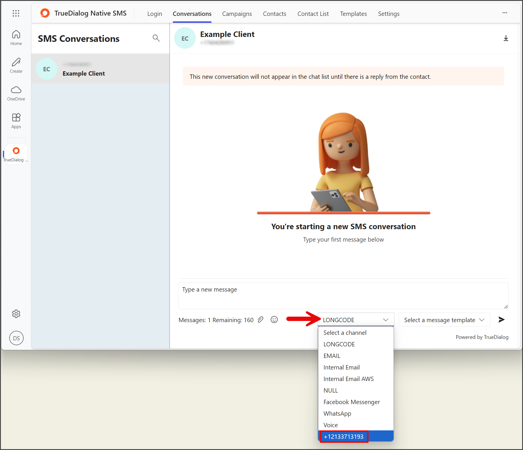Open the sidebar settings gear
This screenshot has width=523, height=450.
click(x=16, y=314)
